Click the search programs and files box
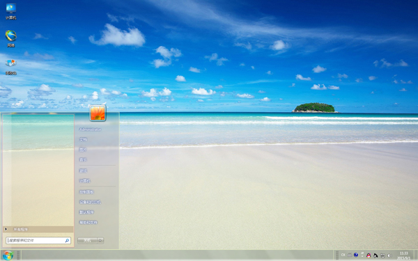Screen dimensions: 418x261 (x=38, y=241)
